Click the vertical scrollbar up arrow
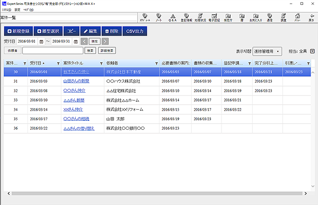 [313, 73]
